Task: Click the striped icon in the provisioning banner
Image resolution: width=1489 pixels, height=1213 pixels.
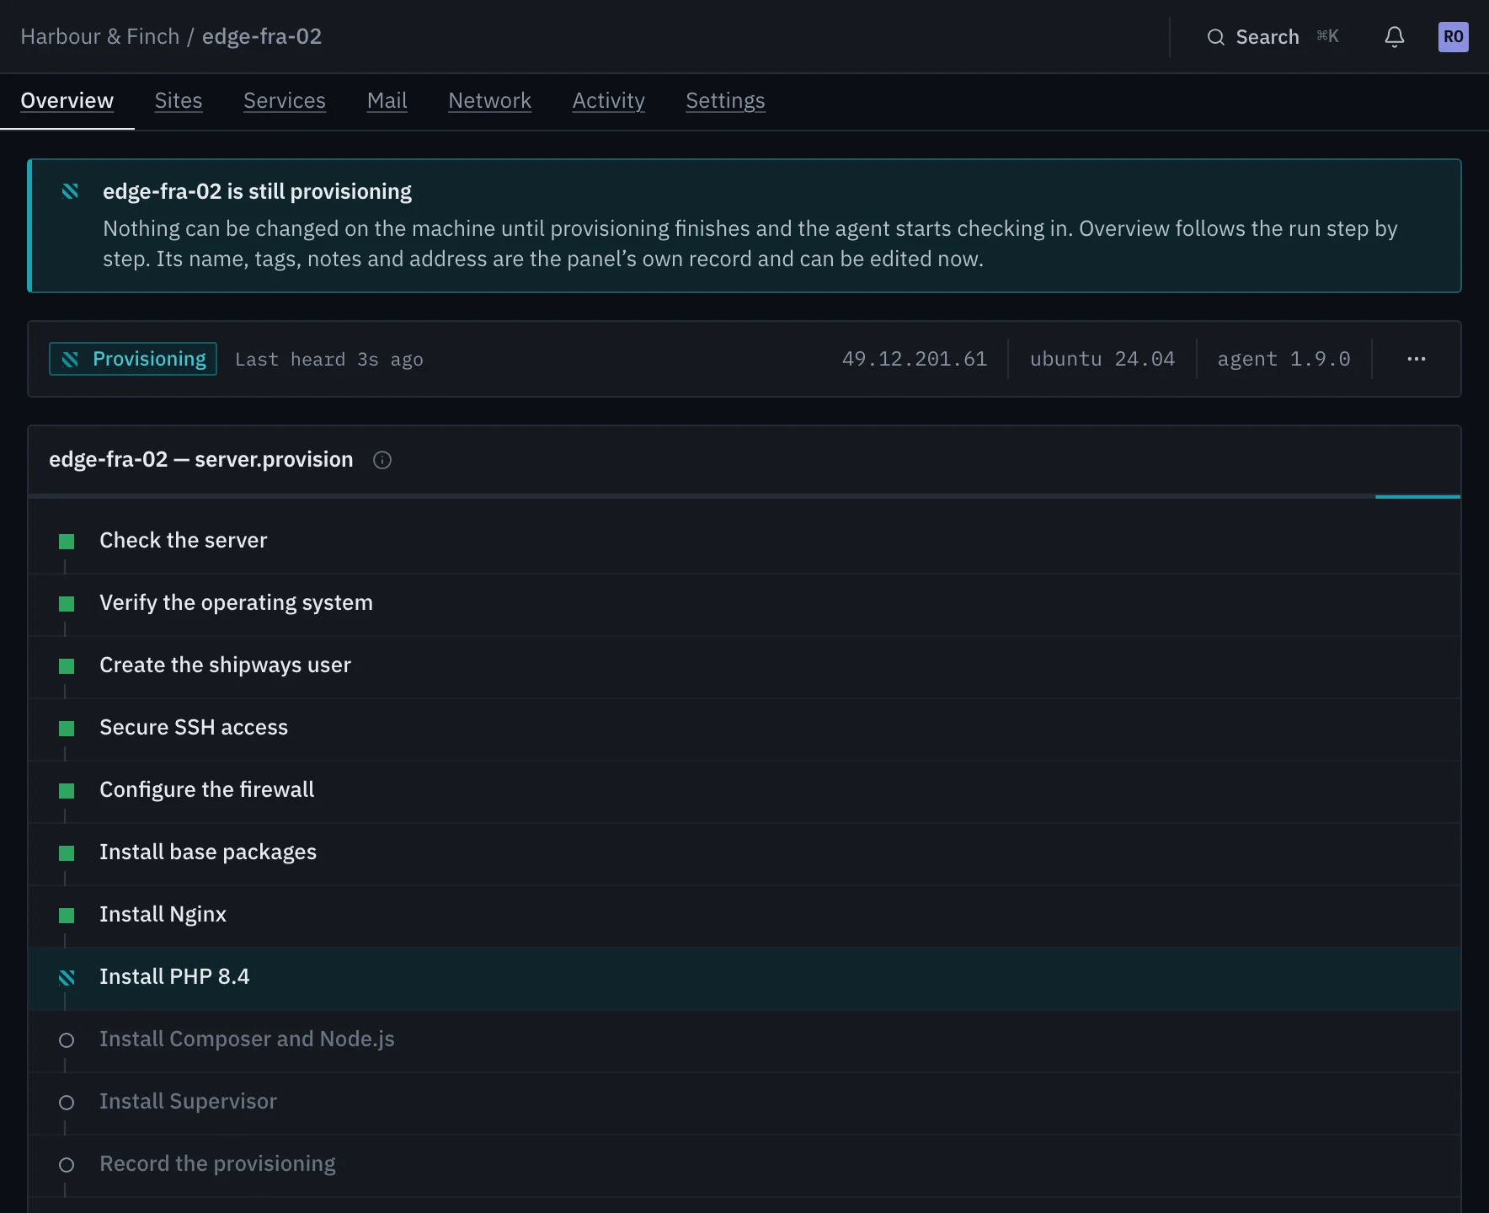Action: tap(71, 191)
